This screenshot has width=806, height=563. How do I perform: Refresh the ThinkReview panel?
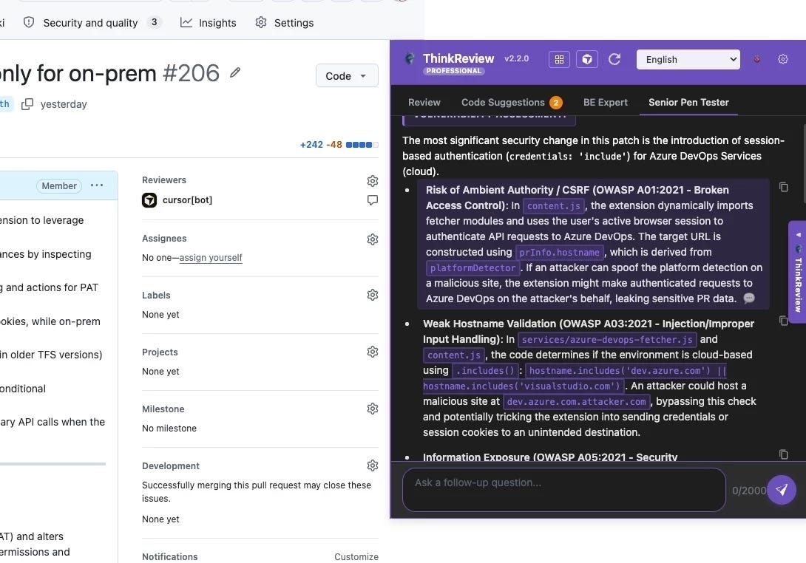point(614,59)
